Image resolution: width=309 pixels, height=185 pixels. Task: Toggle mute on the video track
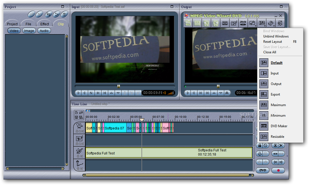[x=82, y=131]
